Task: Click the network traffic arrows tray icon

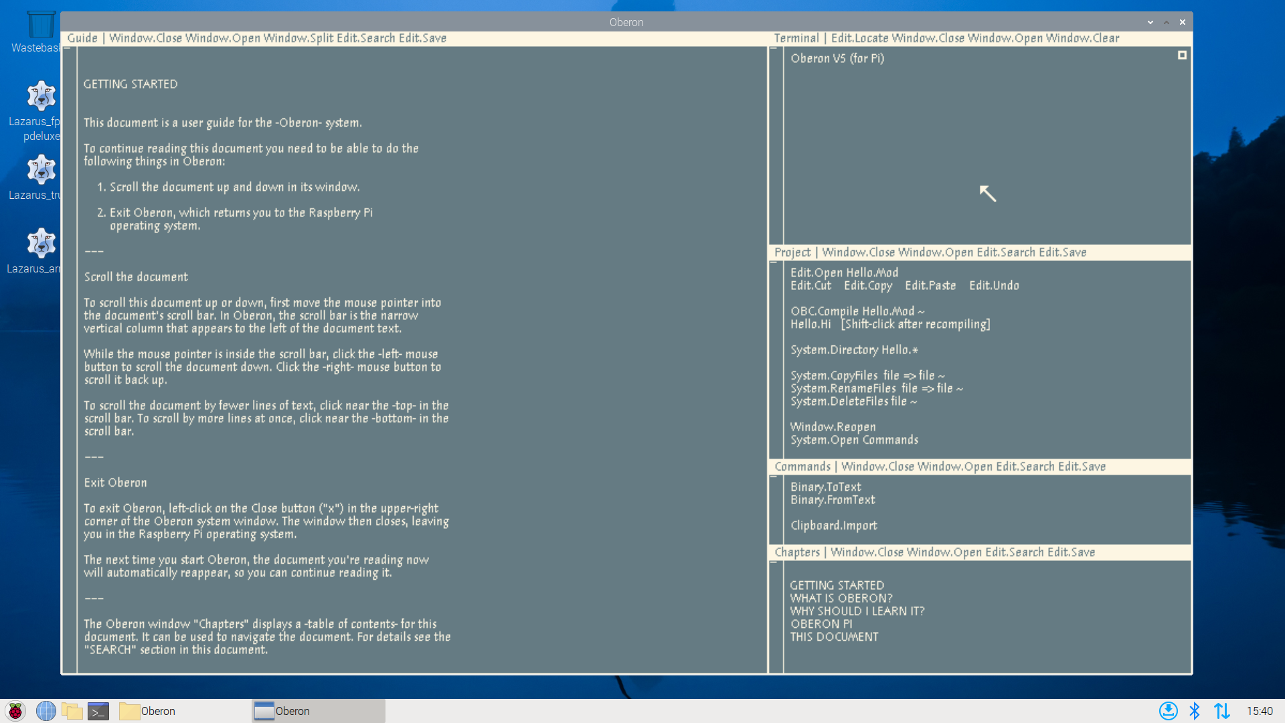Action: [1223, 711]
